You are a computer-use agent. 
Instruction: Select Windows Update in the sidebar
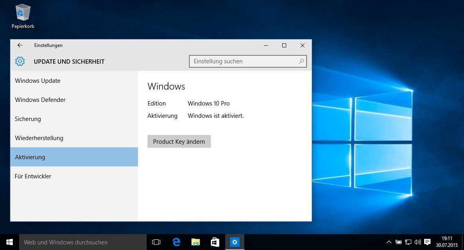click(38, 81)
